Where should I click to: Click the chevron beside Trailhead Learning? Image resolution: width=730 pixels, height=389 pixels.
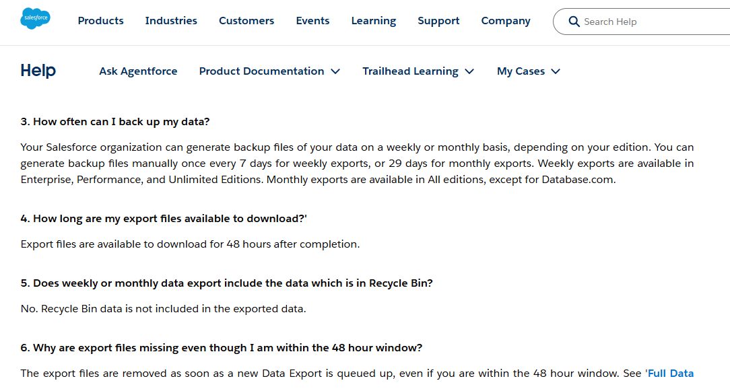point(469,71)
